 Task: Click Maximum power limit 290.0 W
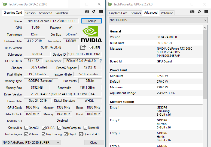(x=162, y=87)
